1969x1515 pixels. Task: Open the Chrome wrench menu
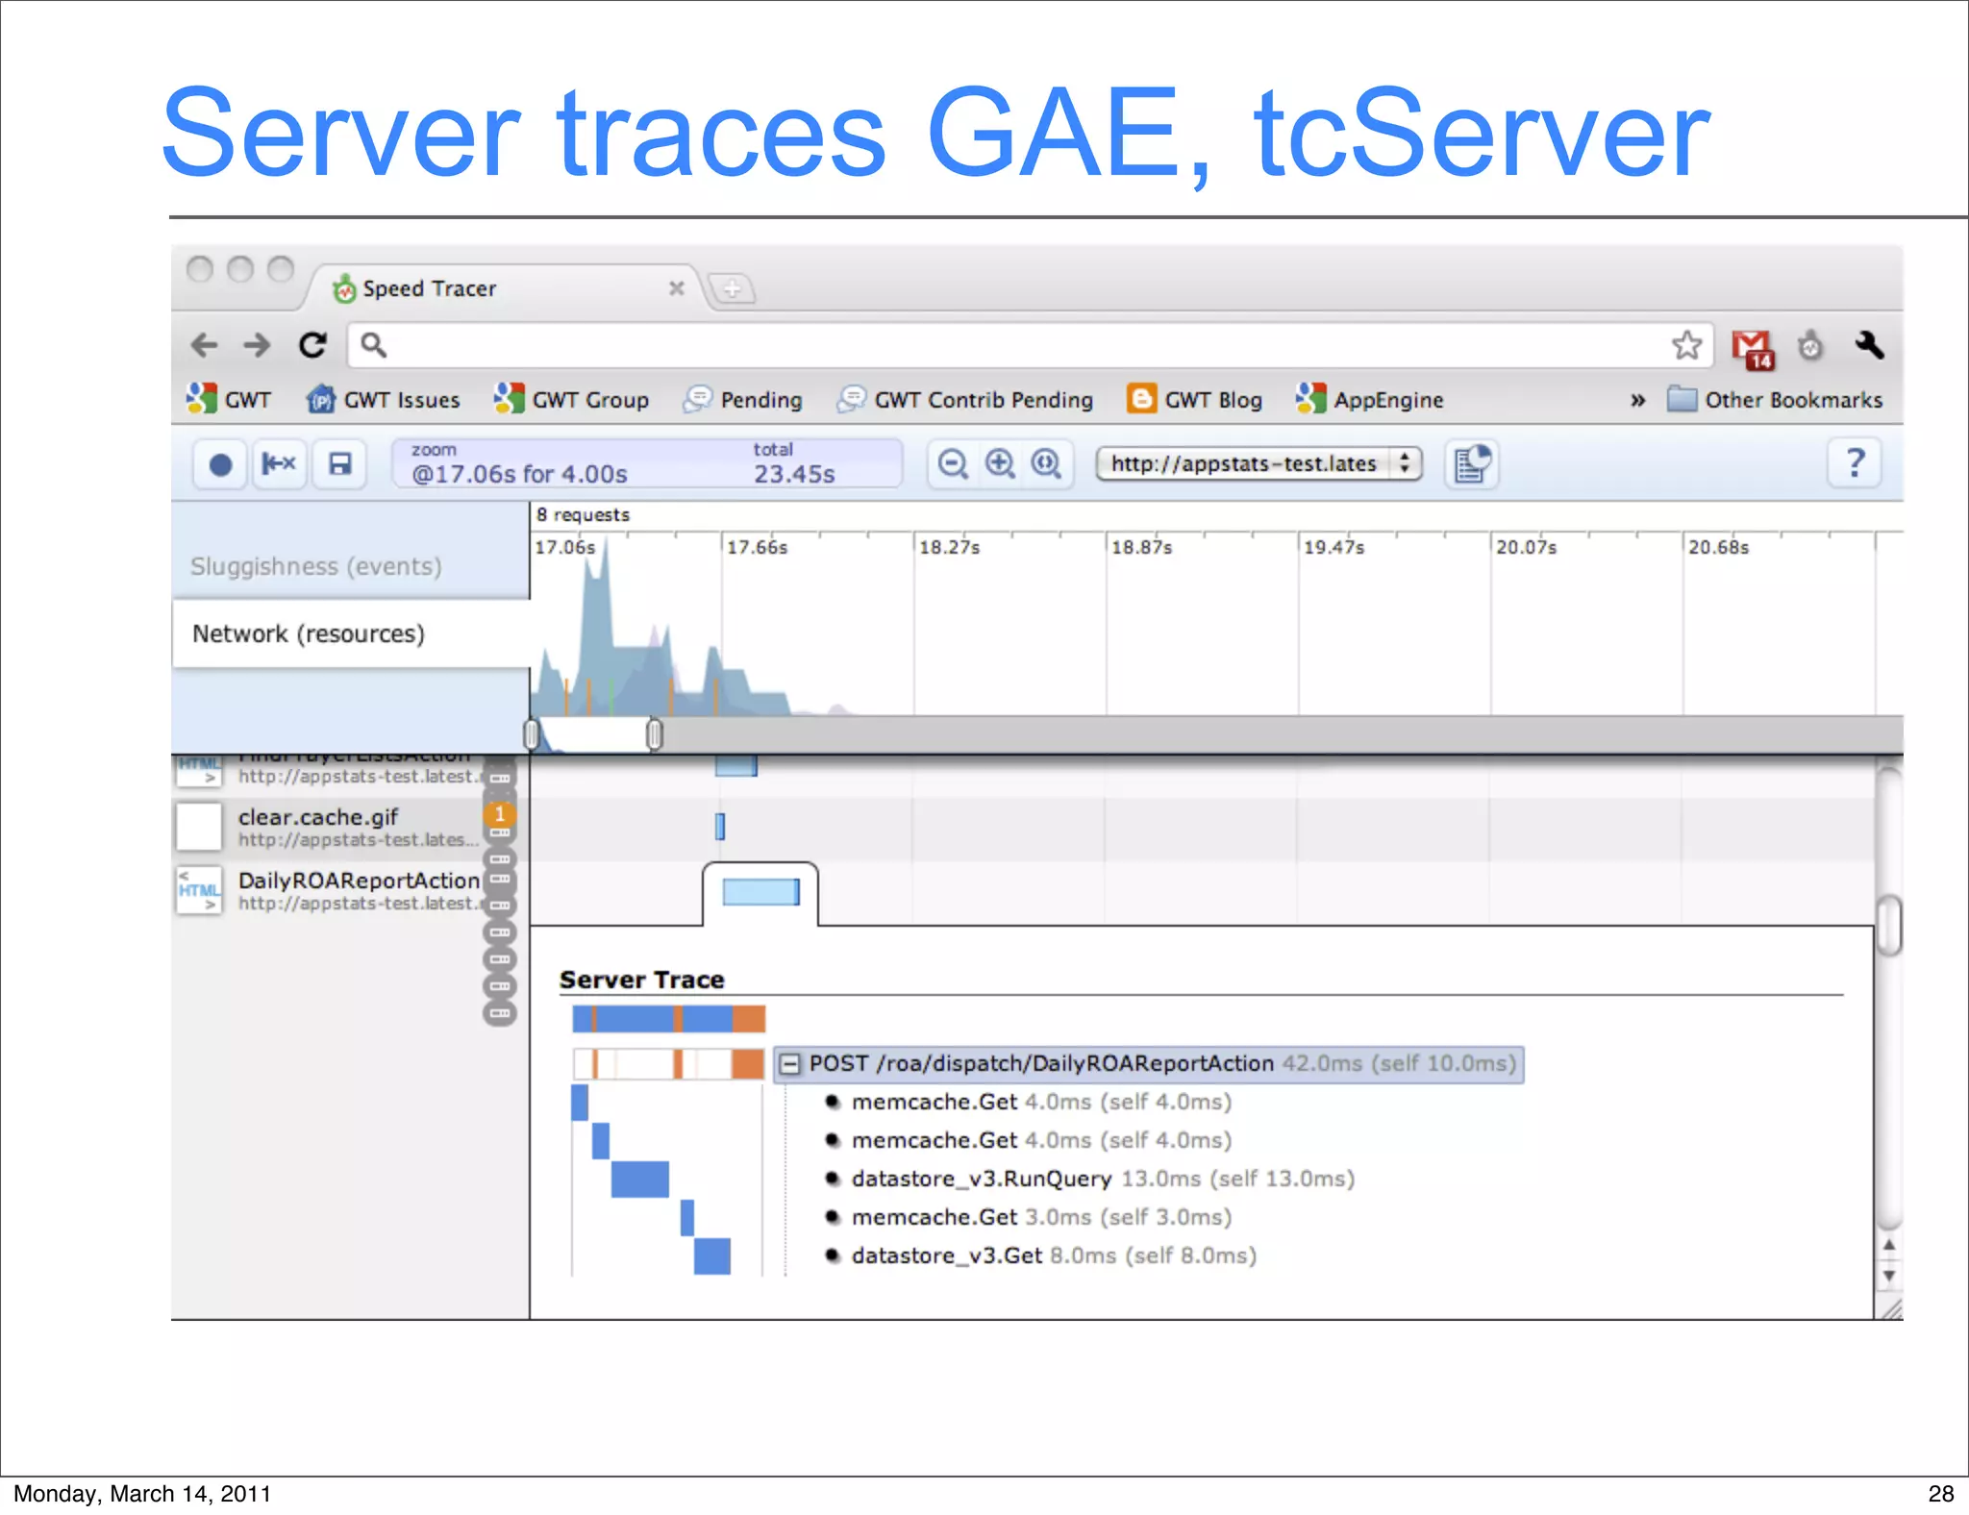click(1869, 345)
